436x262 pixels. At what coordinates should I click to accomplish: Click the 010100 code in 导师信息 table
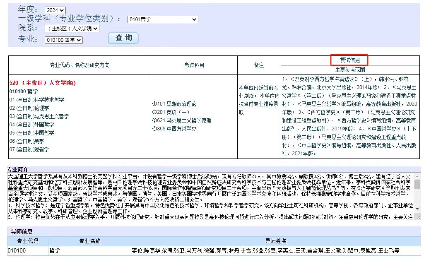17,250
